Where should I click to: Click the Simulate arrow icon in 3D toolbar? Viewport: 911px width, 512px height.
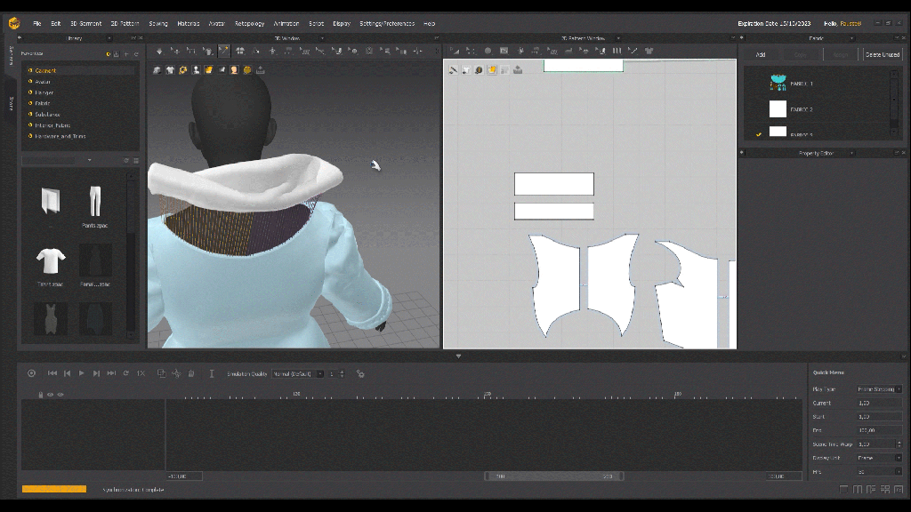coord(159,51)
